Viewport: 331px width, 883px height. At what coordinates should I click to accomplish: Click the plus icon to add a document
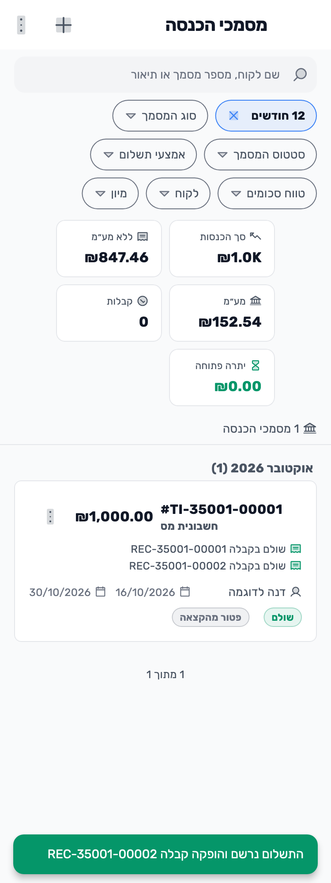coord(64,25)
